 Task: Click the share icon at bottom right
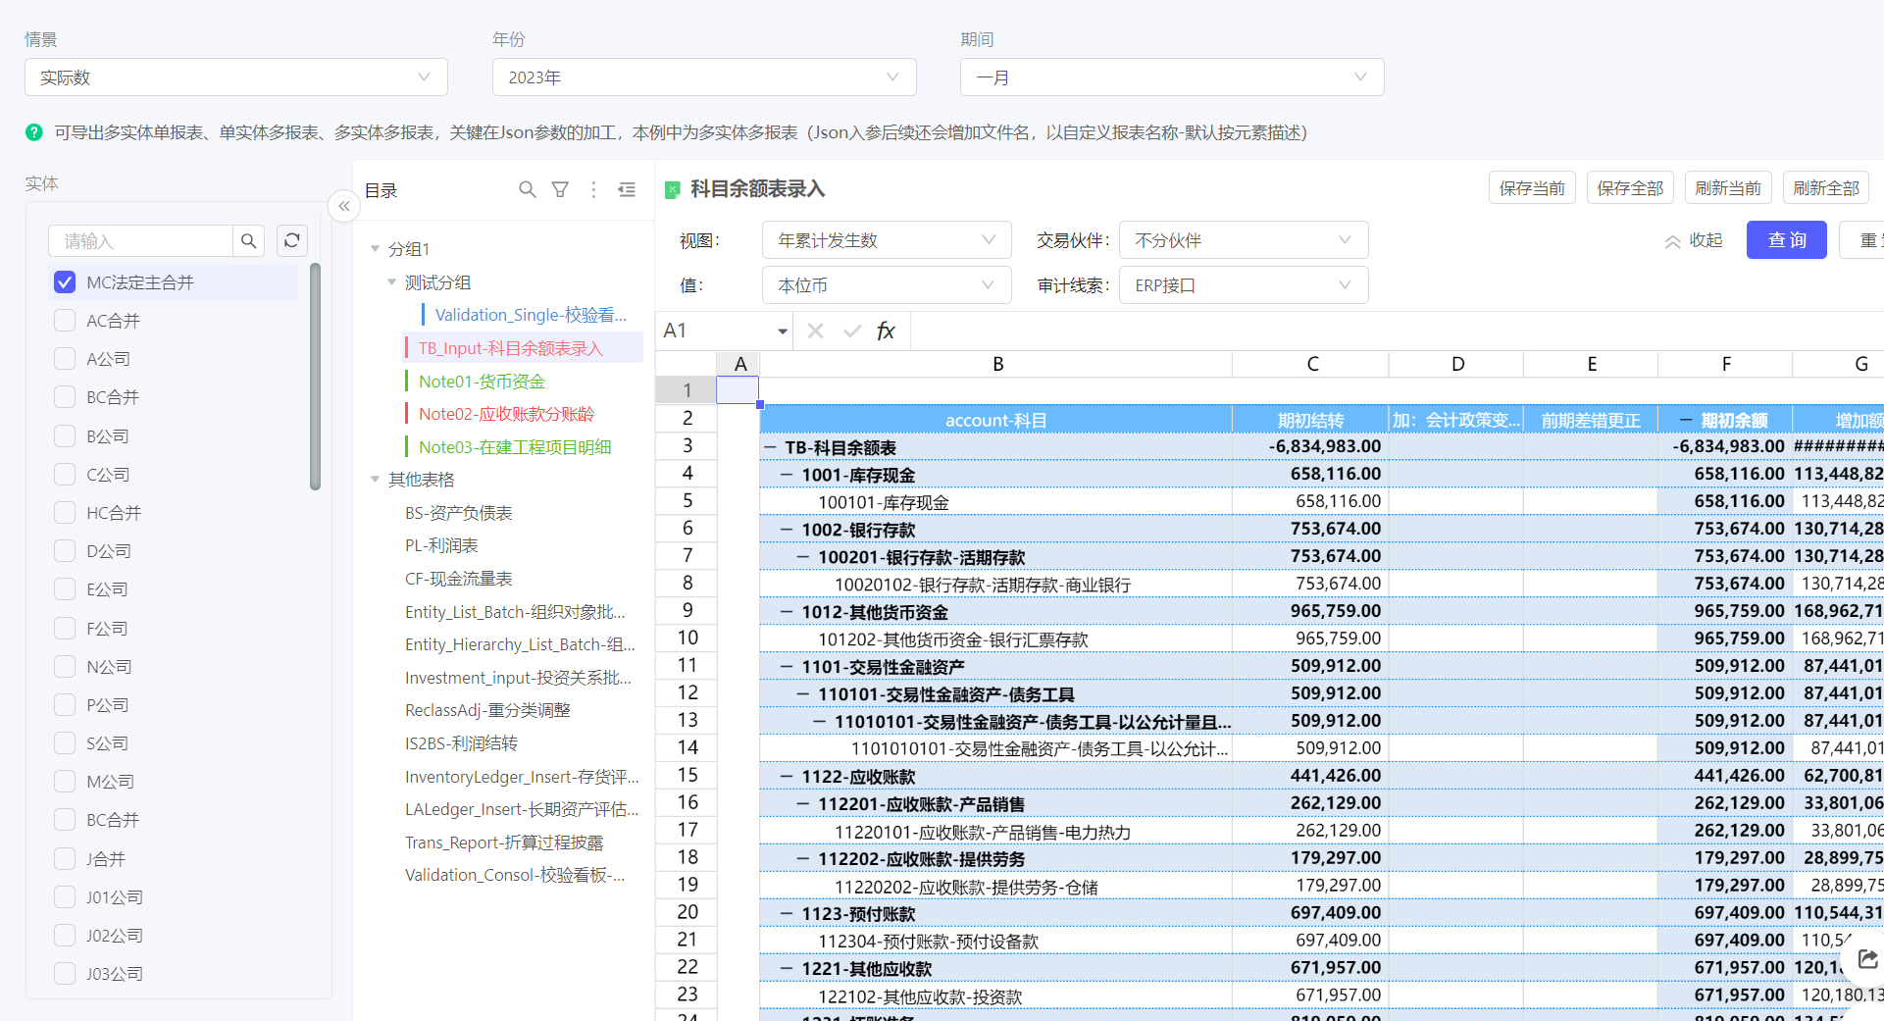pos(1867,959)
